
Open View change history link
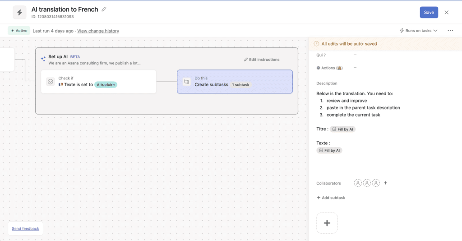(98, 31)
